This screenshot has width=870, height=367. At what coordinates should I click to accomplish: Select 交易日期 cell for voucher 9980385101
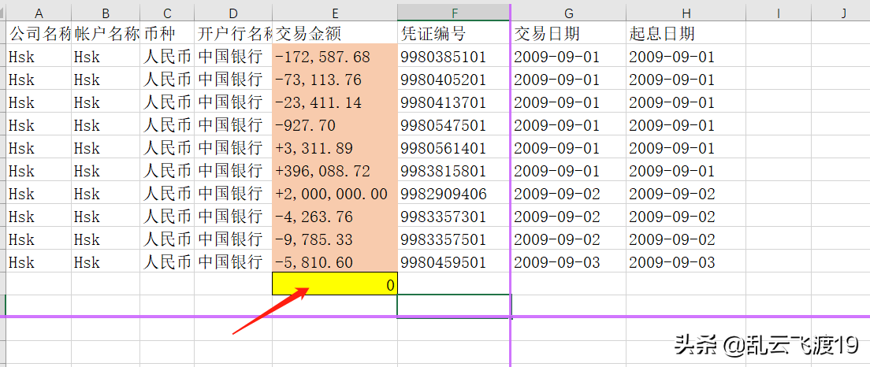tap(569, 57)
